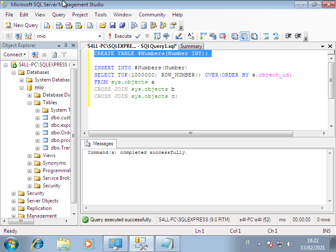336x252 pixels.
Task: Click the Parse checkmark icon
Action: [138, 36]
